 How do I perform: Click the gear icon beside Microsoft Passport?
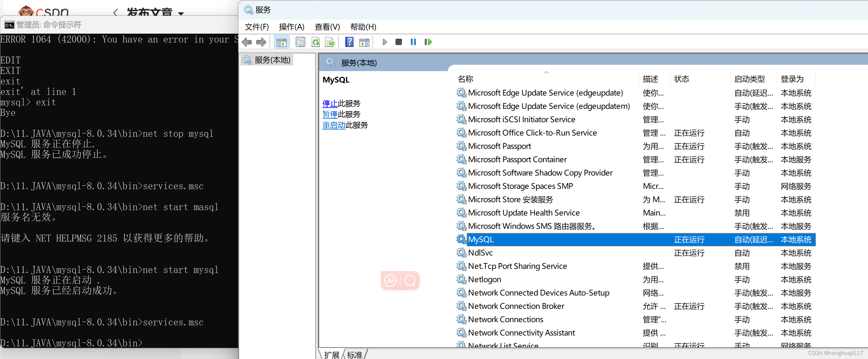pos(461,146)
